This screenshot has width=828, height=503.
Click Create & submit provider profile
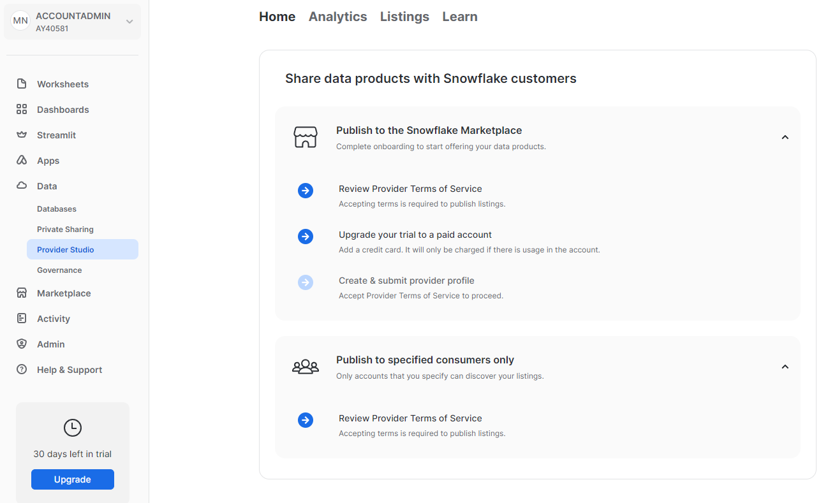[x=406, y=281]
